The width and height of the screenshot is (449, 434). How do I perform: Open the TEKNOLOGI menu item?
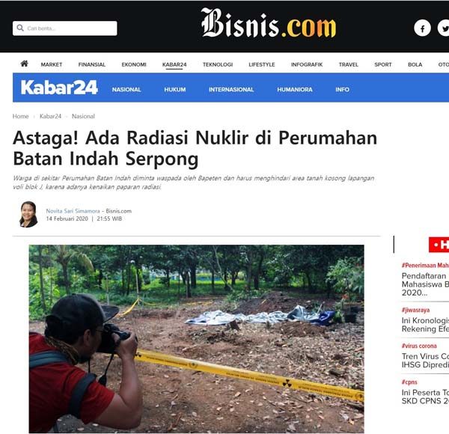click(218, 64)
